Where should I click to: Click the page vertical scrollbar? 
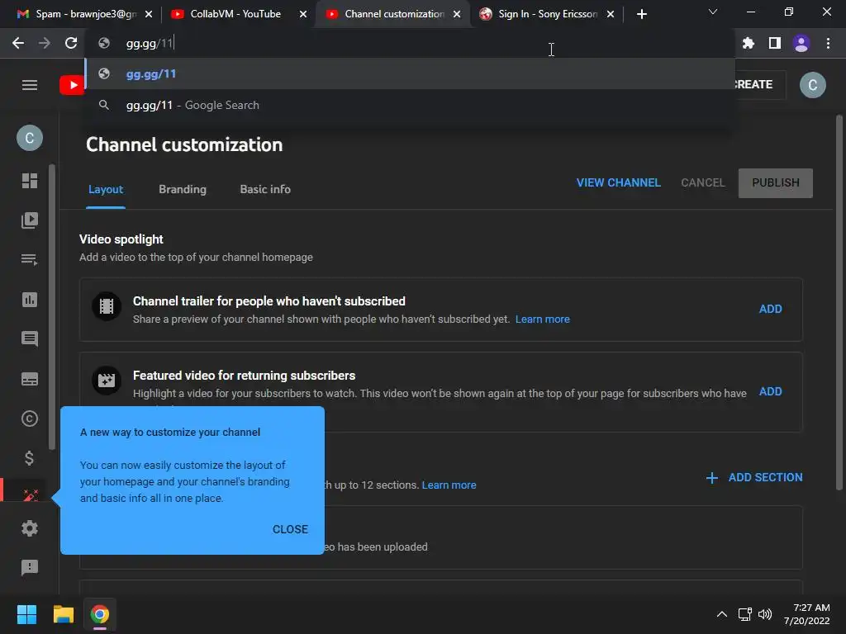[x=839, y=303]
